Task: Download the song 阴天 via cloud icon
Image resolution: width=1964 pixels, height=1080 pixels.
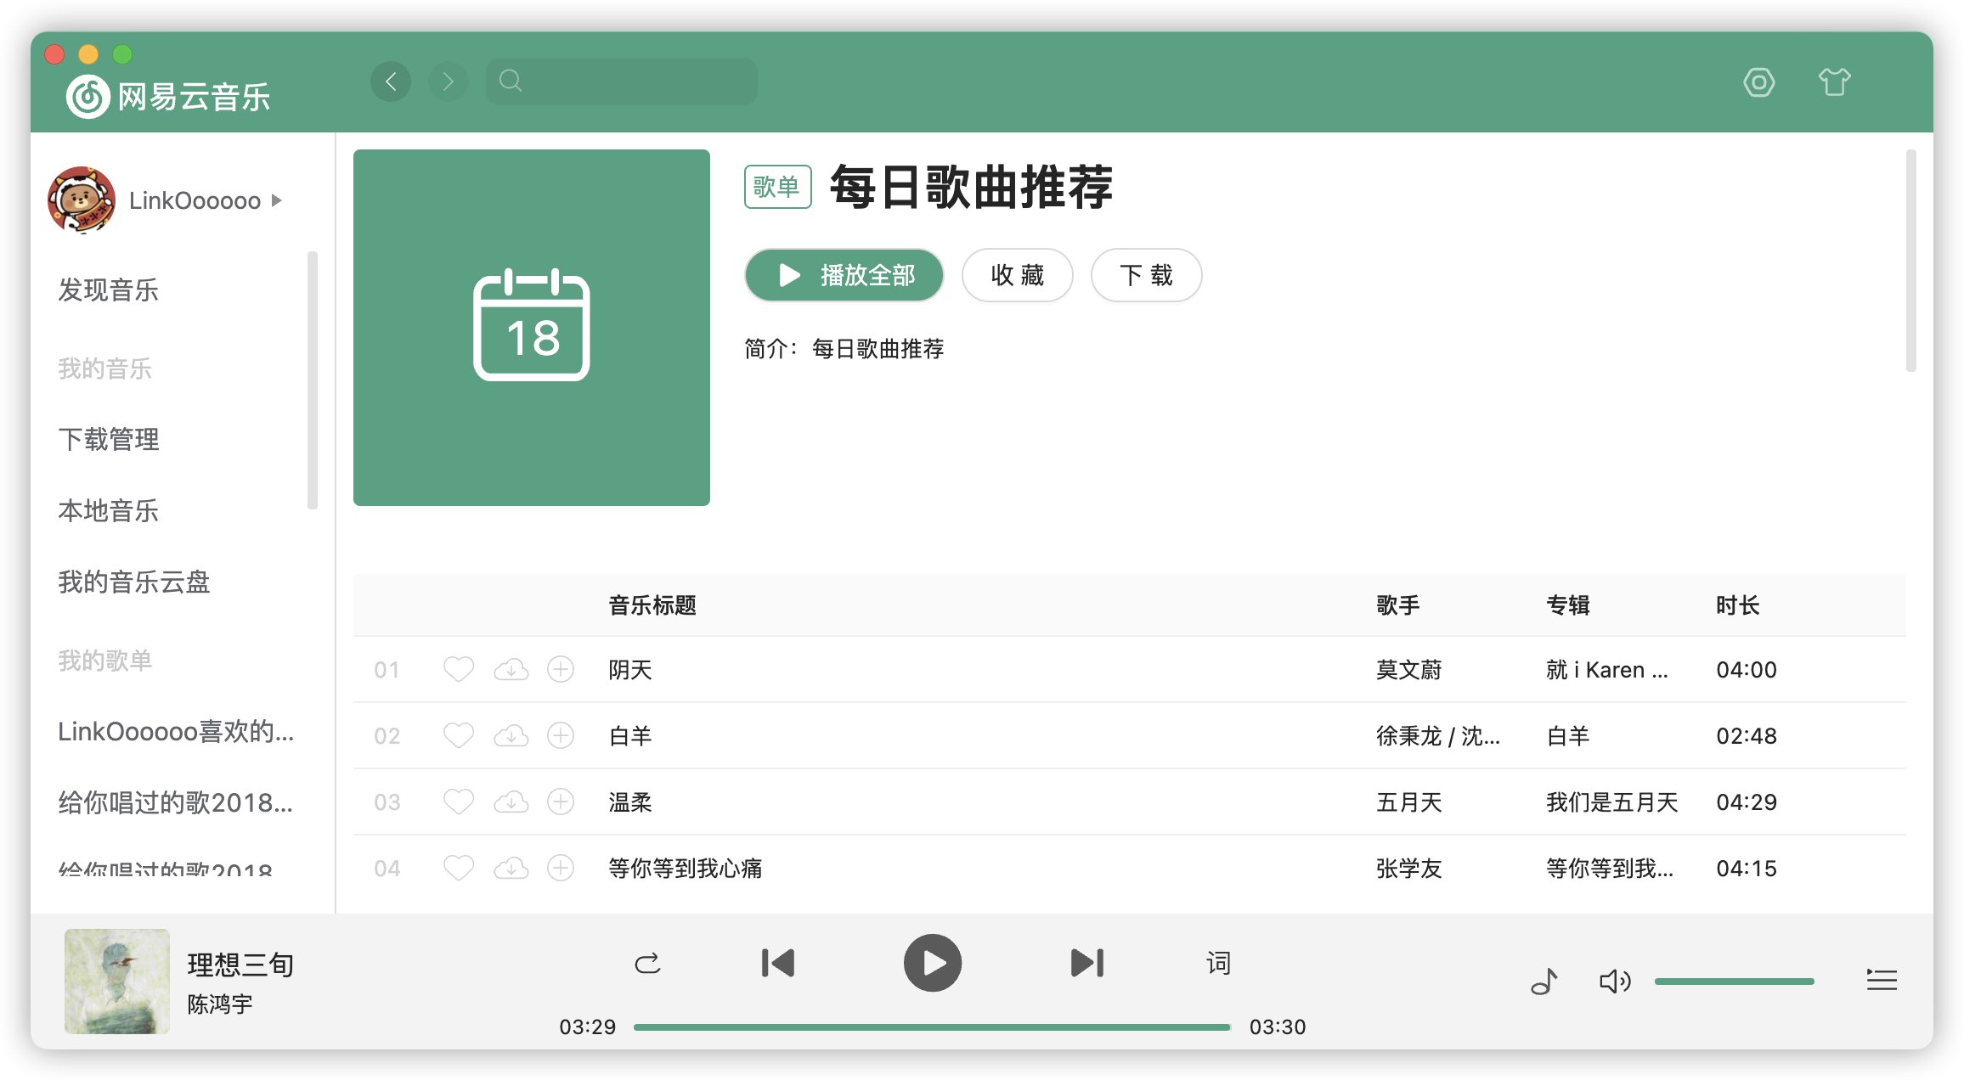Action: point(511,670)
